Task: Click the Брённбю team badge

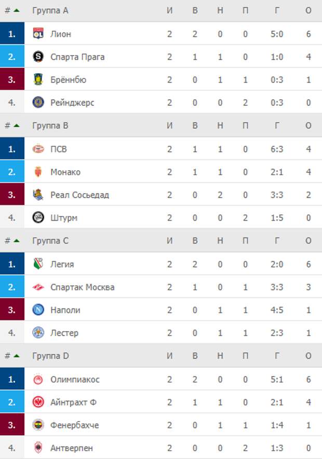Action: click(x=38, y=79)
